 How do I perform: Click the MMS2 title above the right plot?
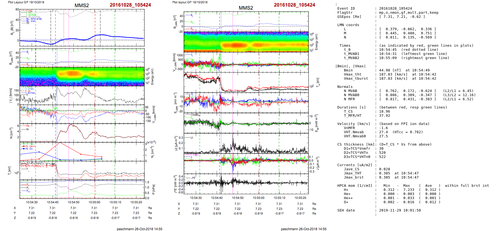(x=246, y=8)
